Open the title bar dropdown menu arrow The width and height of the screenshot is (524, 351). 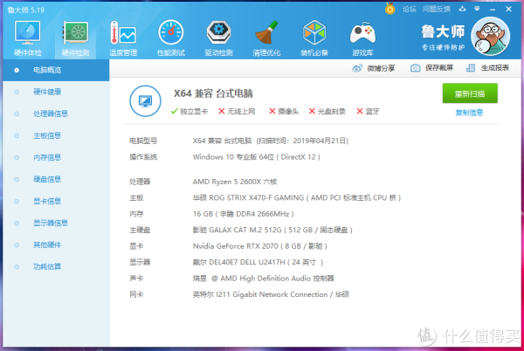click(477, 9)
